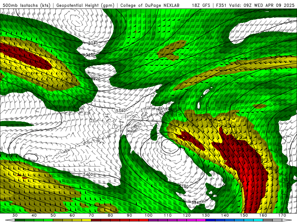
Task: Select the 5400 height contour label
Action: (88, 174)
